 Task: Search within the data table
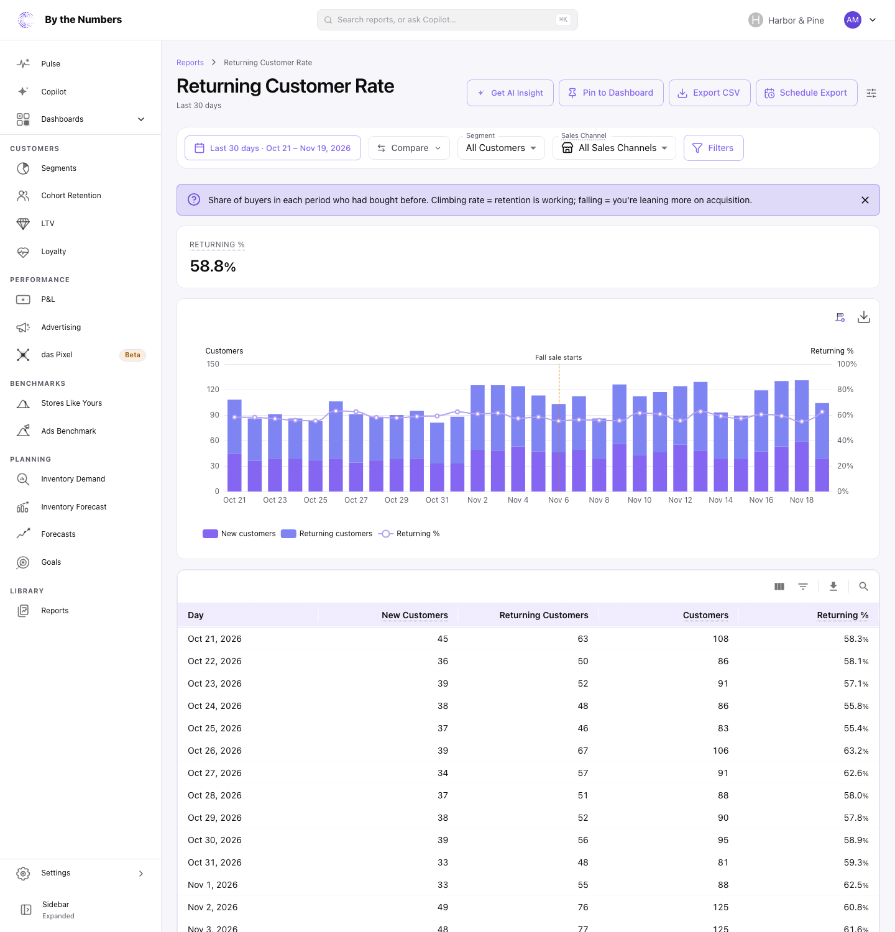[864, 587]
